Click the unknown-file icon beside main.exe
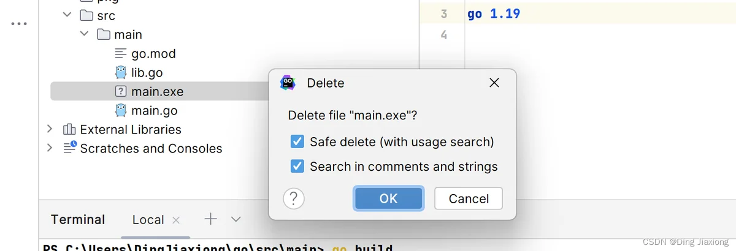 [x=121, y=92]
